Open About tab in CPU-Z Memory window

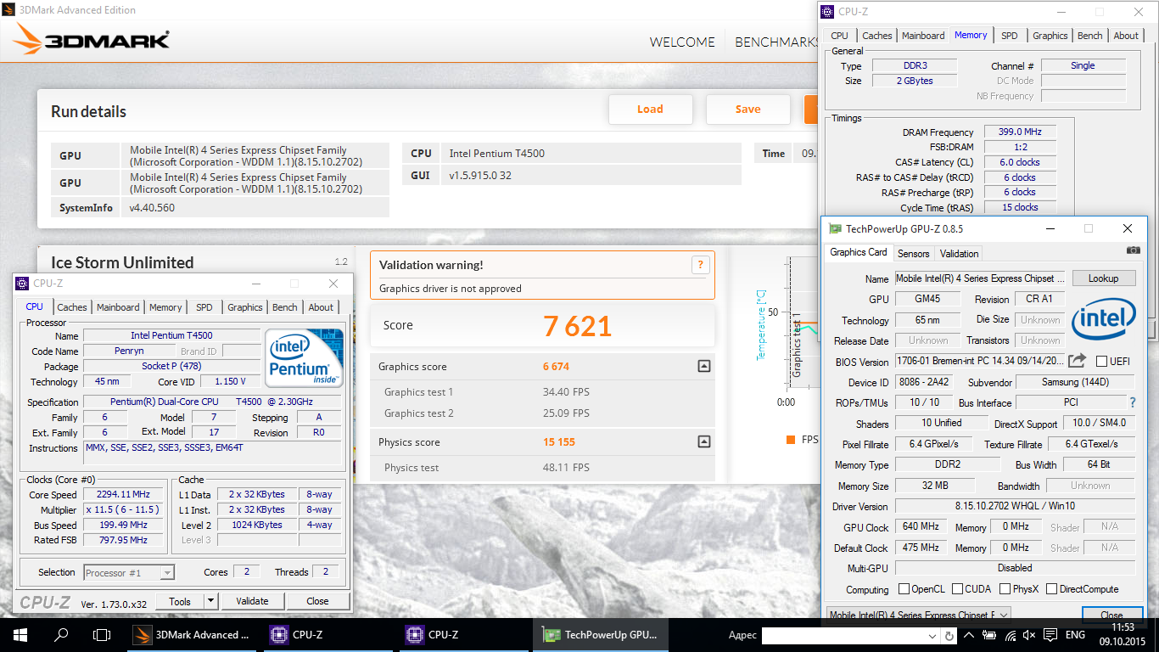coord(1126,36)
